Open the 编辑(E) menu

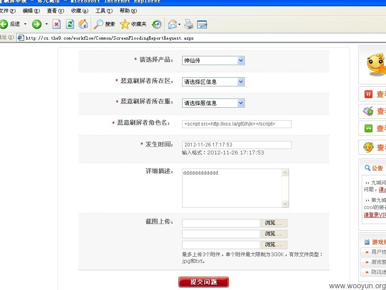(31, 11)
